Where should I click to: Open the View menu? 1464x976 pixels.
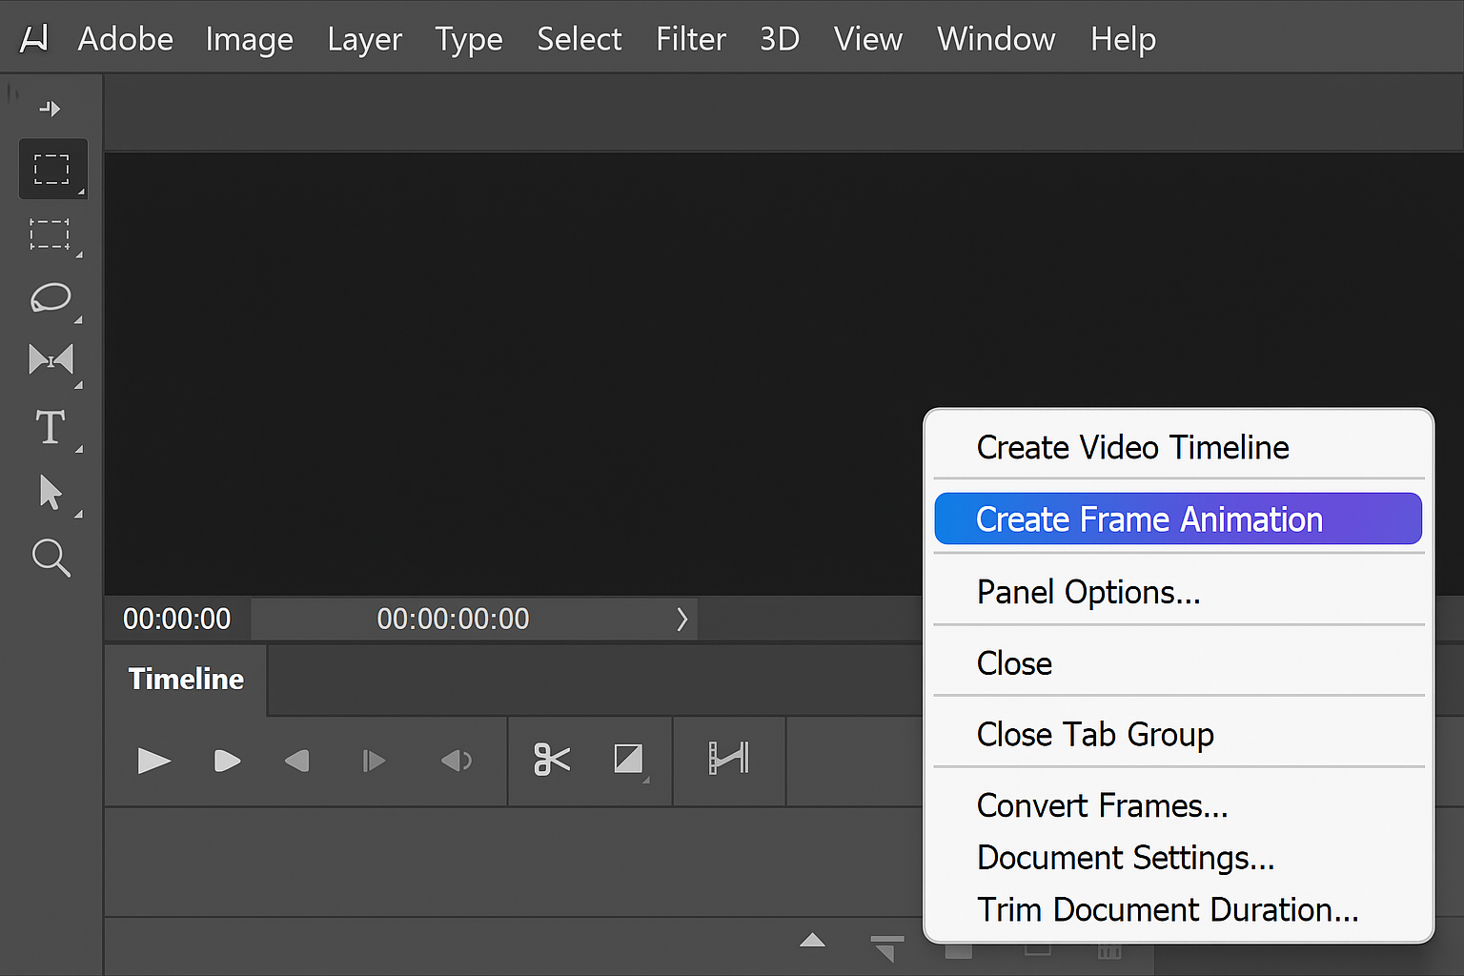(x=868, y=39)
